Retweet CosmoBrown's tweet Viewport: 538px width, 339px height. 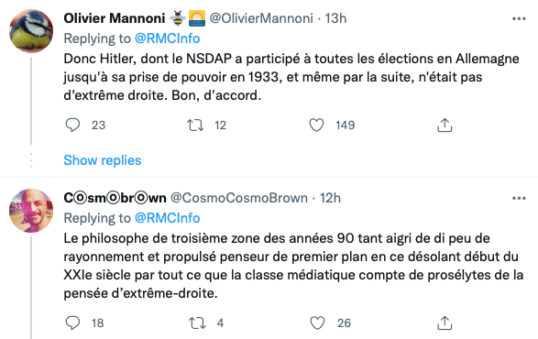coord(197,323)
